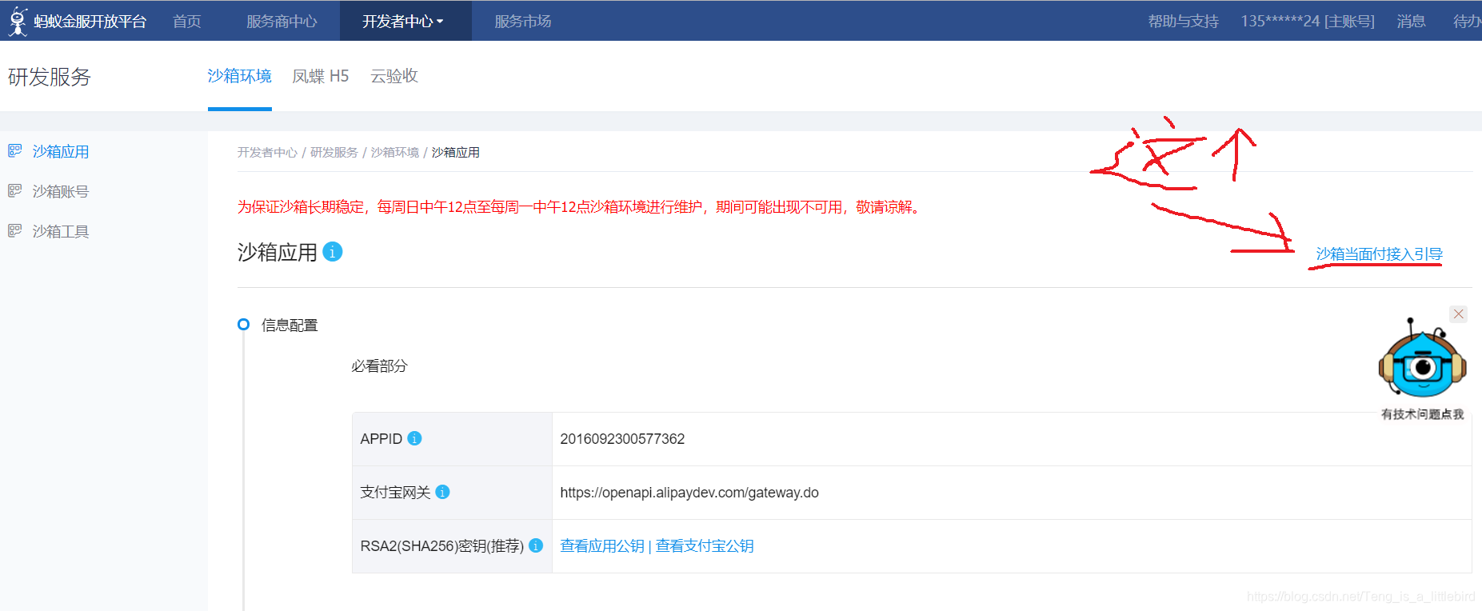
Task: Click the gateway URL openapi.alipaydev.com text
Action: click(x=689, y=493)
